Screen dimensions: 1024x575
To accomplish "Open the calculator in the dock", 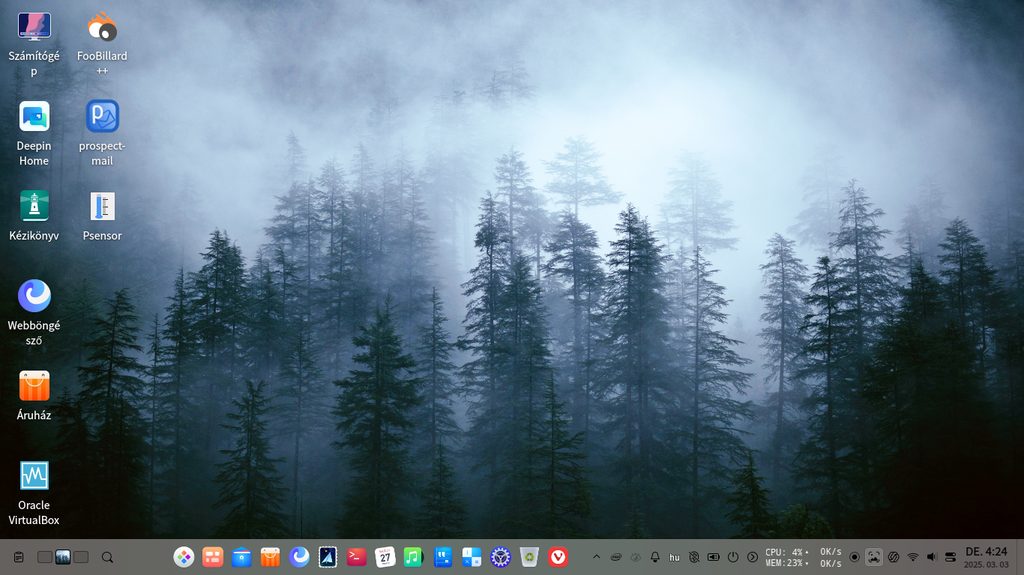I will point(472,557).
